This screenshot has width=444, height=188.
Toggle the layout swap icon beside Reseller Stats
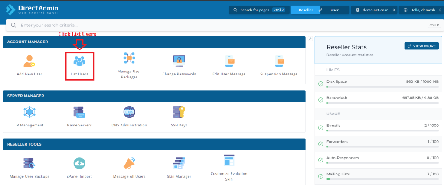310,39
